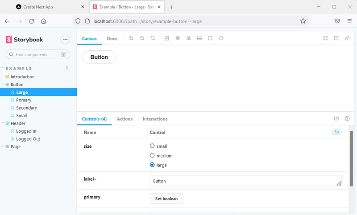Screen dimensions: 357x215
Task: Remount the component icon
Action: tap(221, 38)
